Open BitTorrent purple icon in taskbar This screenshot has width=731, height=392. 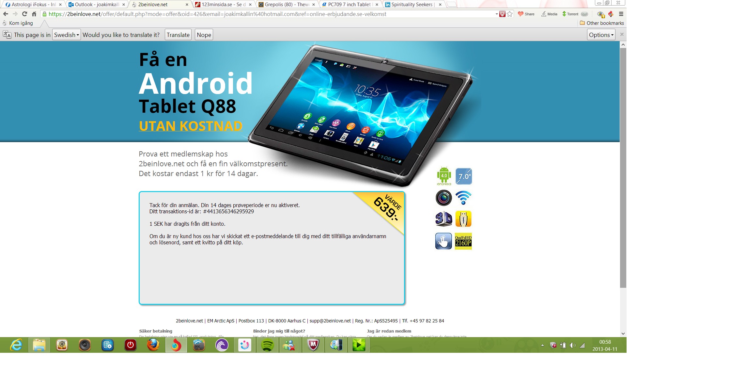tap(222, 345)
